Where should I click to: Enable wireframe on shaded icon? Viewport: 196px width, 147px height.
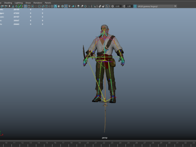62,6
